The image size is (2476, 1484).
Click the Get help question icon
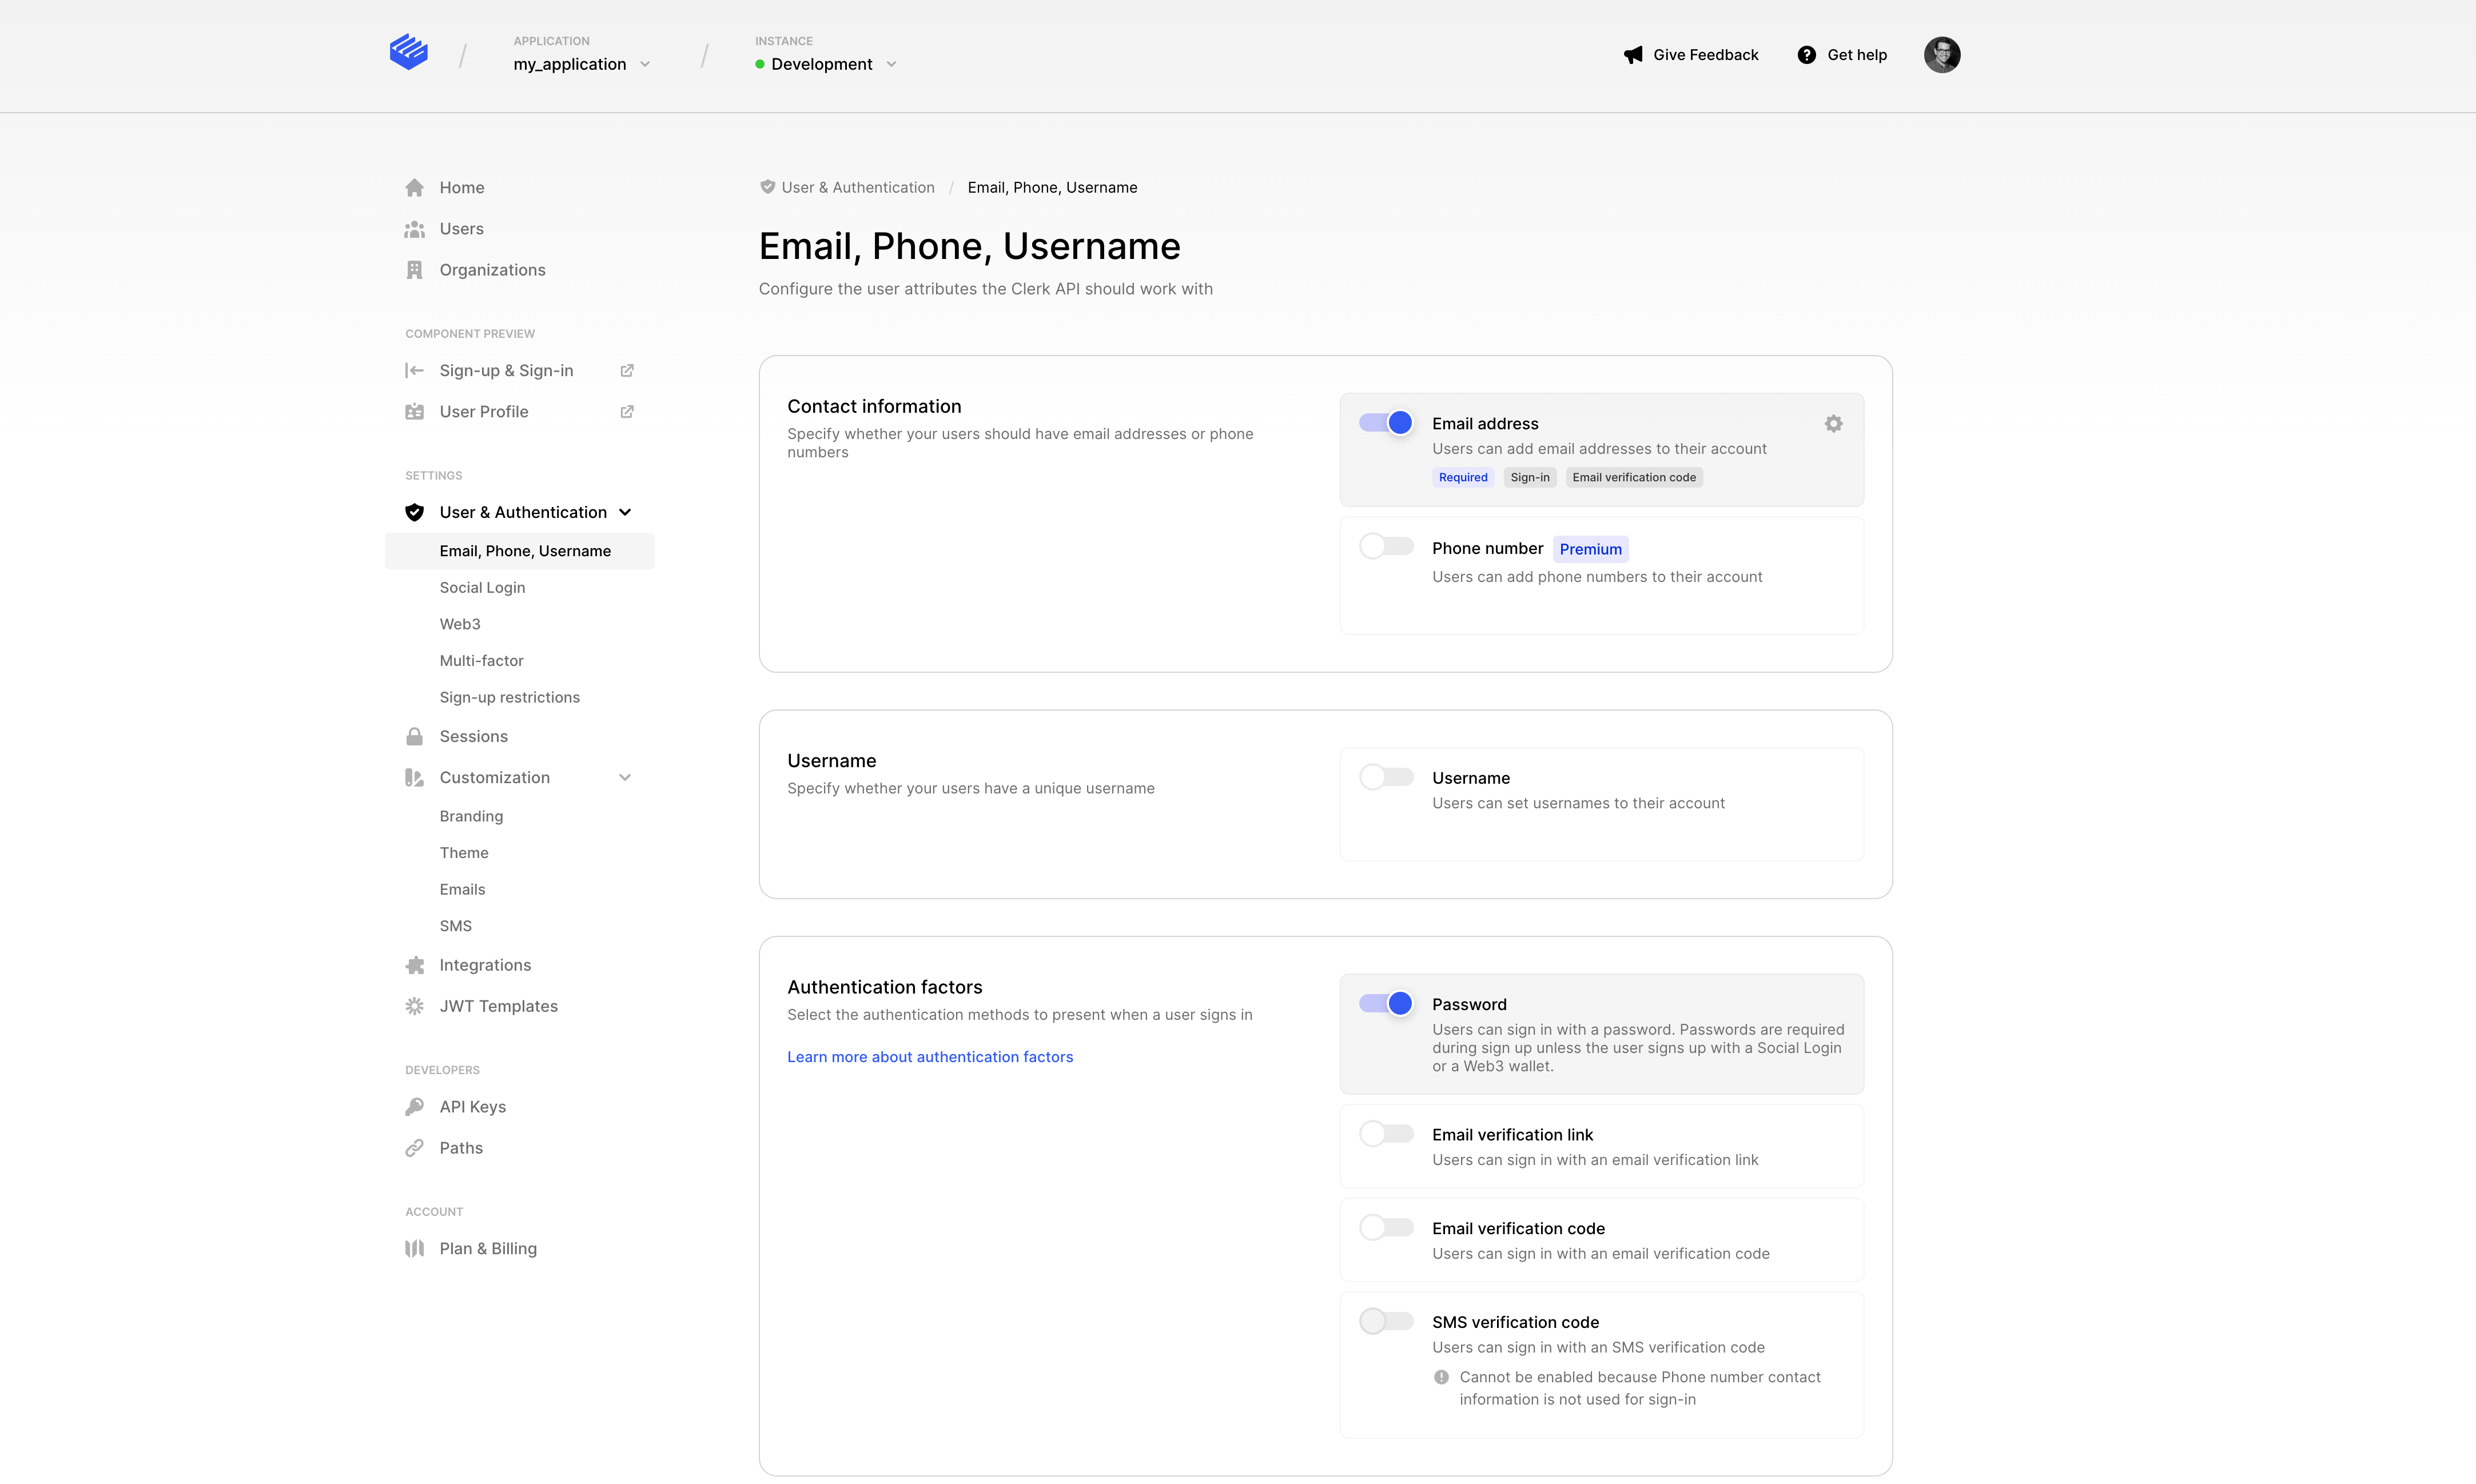pos(1806,55)
